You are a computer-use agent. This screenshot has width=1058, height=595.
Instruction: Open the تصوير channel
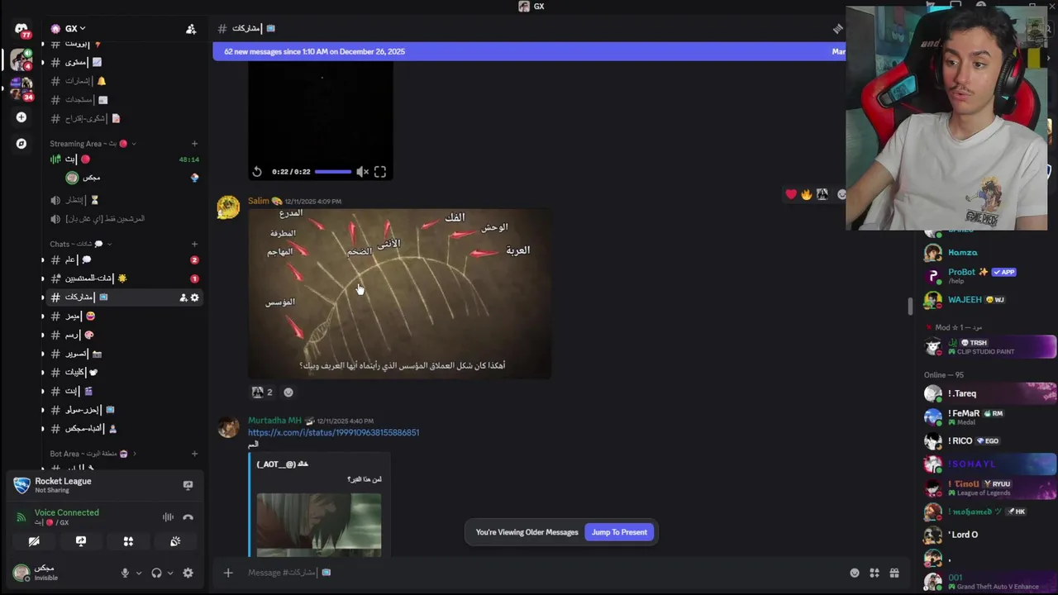(122, 354)
